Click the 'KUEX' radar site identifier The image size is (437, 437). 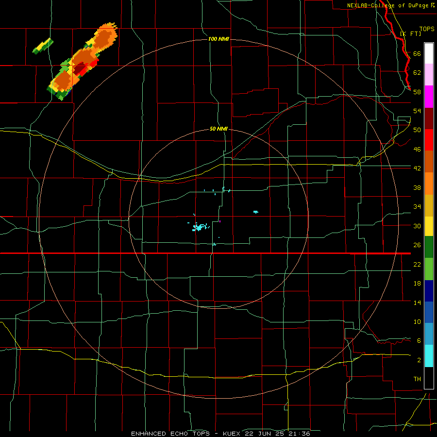[233, 434]
